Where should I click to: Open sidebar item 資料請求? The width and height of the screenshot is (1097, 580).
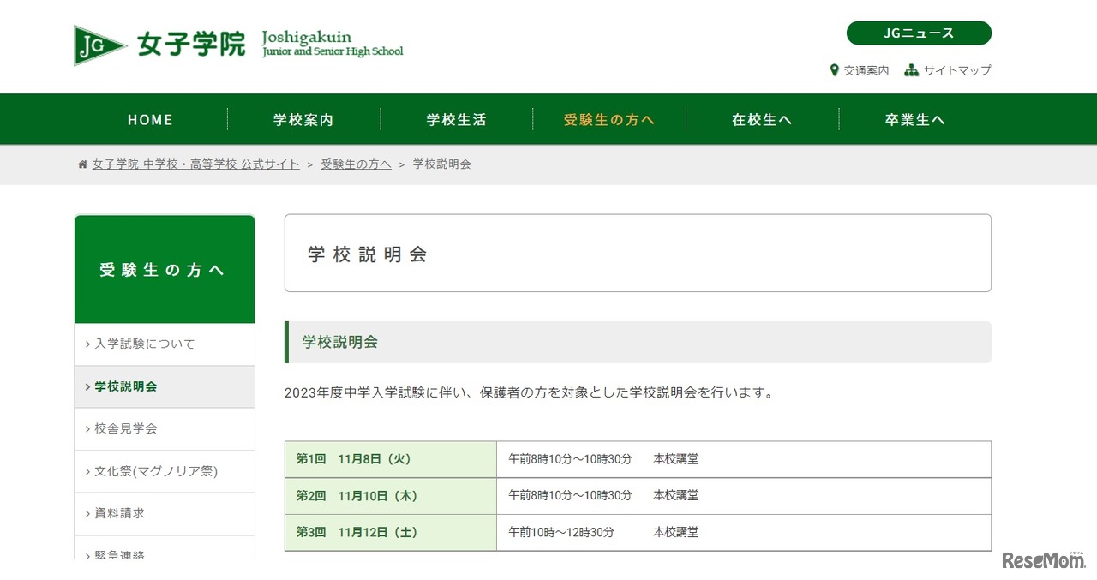tap(165, 513)
